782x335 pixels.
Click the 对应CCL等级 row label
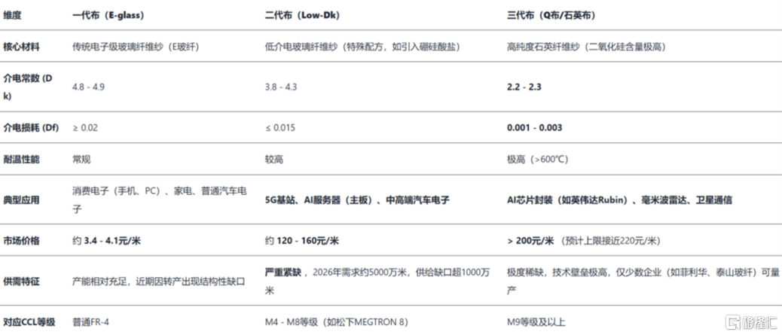coord(28,322)
